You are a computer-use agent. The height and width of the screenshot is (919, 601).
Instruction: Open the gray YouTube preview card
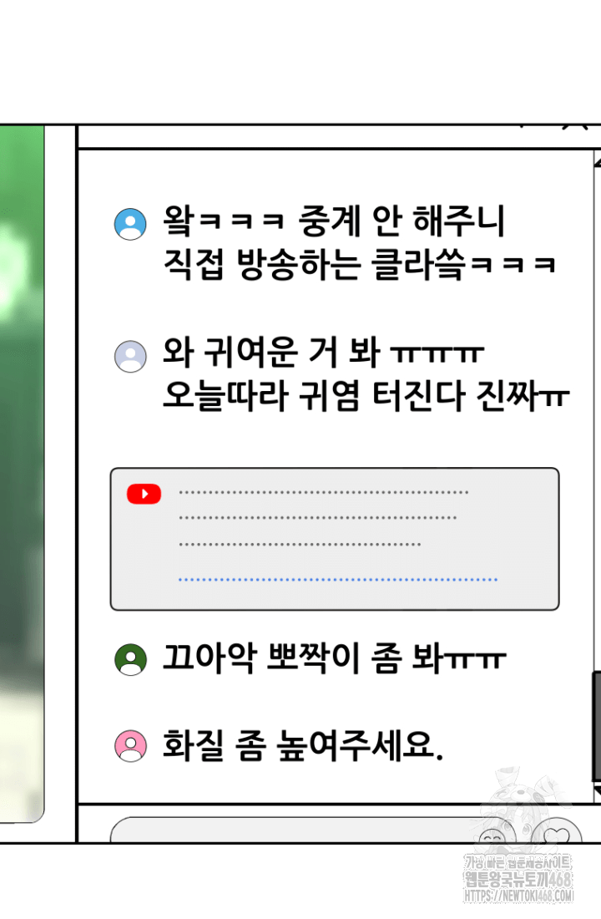tap(335, 539)
